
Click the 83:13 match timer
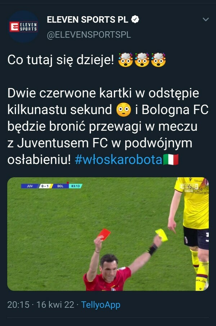[x=76, y=186]
